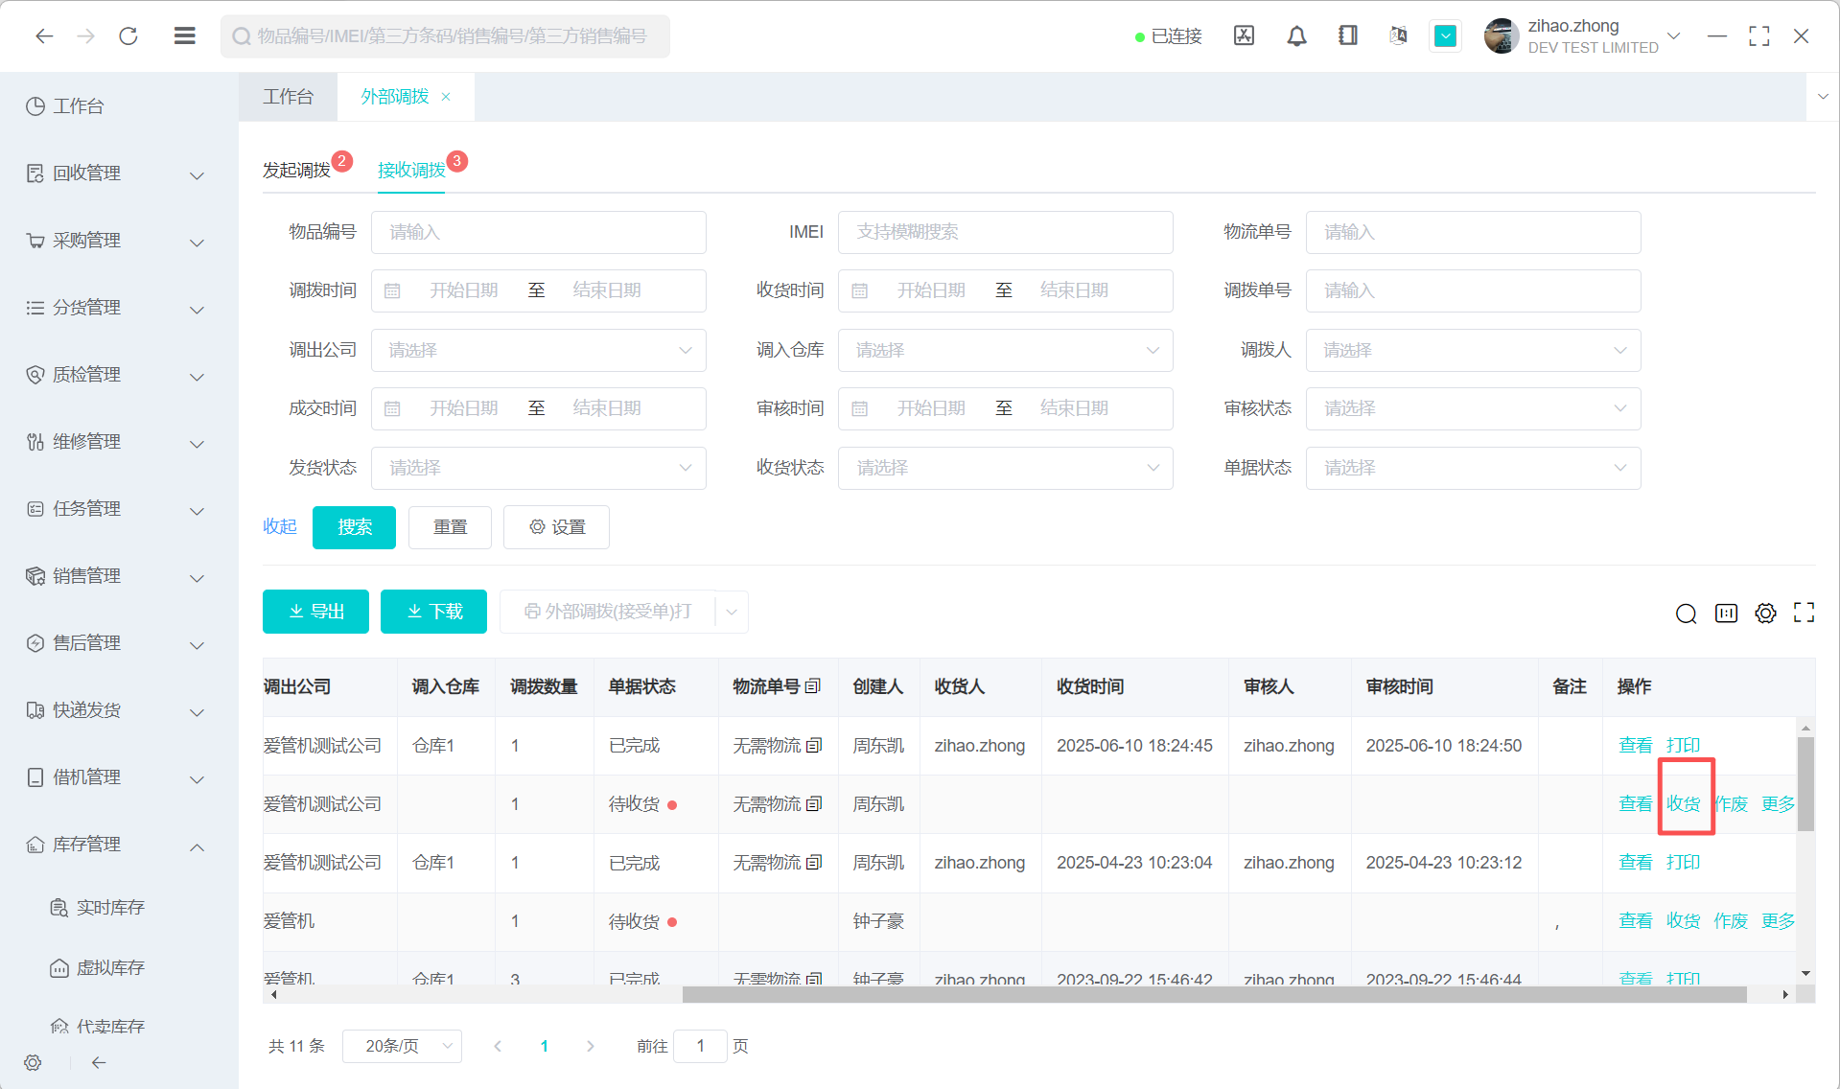Viewport: 1840px width, 1089px height.
Task: Click the 搜索 button
Action: tap(354, 527)
